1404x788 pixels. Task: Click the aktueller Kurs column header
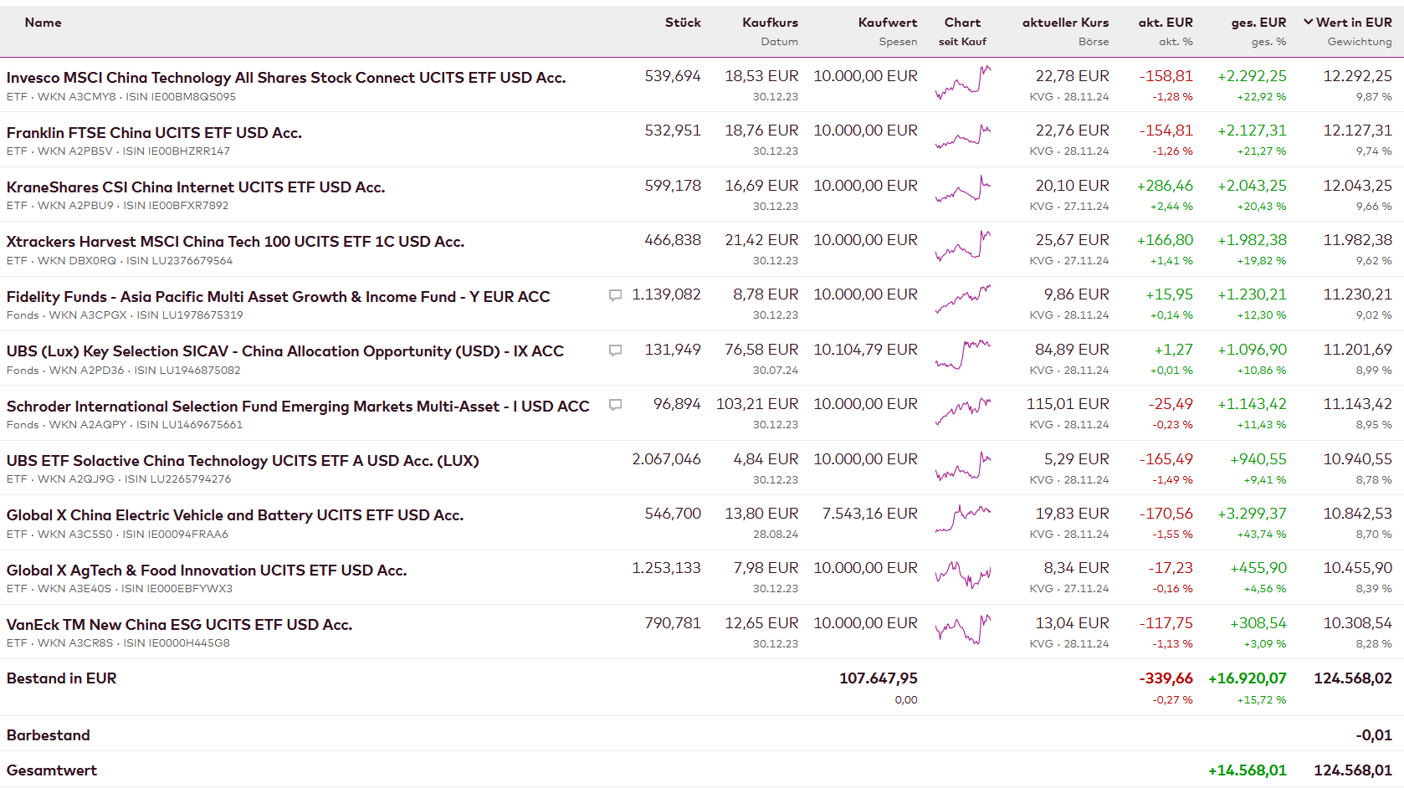[x=1065, y=23]
